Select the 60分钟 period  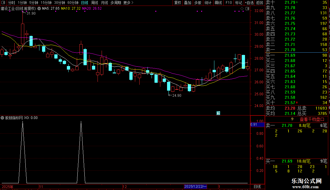coord(73,3)
